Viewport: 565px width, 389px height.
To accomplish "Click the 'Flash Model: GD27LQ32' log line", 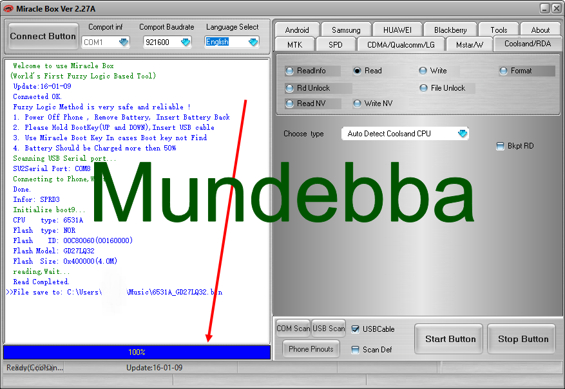I will tap(53, 251).
